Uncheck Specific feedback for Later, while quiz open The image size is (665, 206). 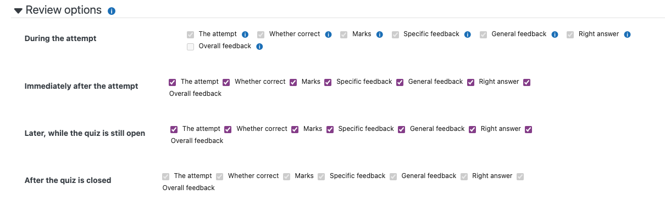coord(330,129)
